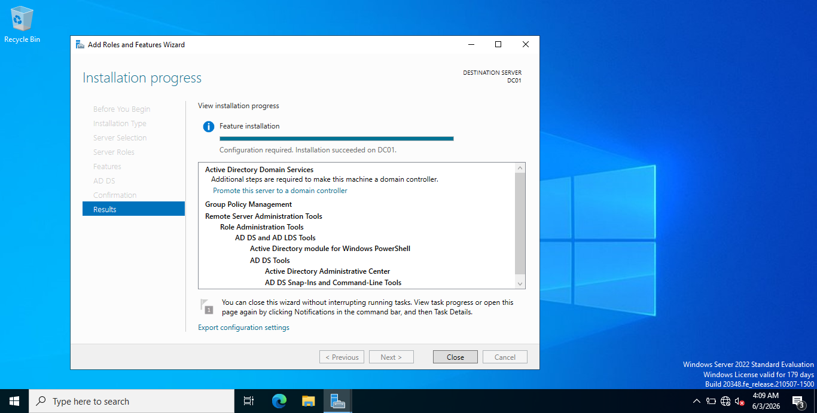Open the Action Center notifications
This screenshot has height=413, width=817.
(x=799, y=401)
